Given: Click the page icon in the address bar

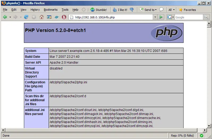Looking at the screenshot, I should [71, 17].
